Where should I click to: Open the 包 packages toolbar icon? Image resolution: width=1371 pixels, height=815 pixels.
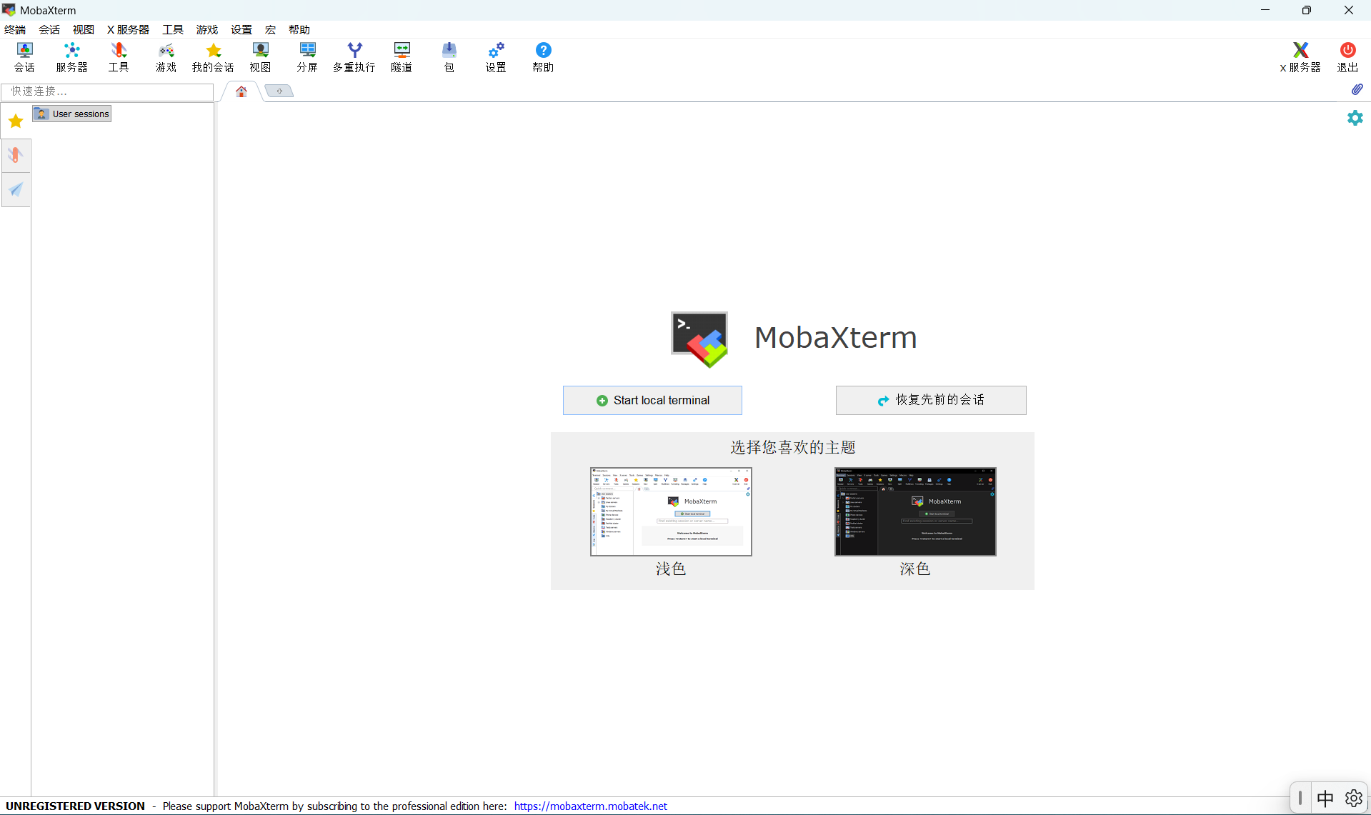pyautogui.click(x=449, y=57)
